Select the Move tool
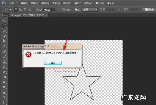 pyautogui.click(x=4, y=20)
